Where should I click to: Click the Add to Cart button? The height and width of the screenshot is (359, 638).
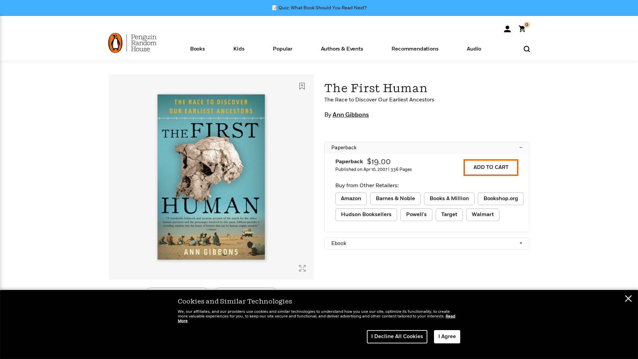[x=491, y=168]
